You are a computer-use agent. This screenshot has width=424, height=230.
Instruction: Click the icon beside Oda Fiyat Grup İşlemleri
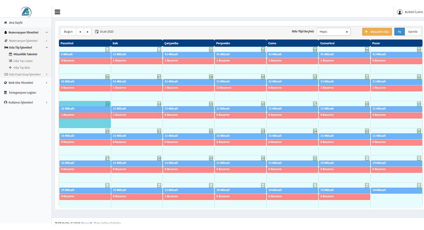tap(6, 74)
